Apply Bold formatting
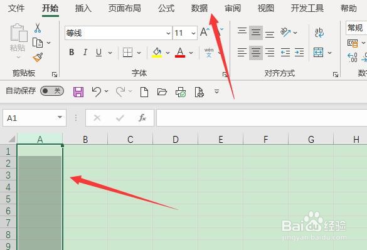 pyautogui.click(x=72, y=52)
